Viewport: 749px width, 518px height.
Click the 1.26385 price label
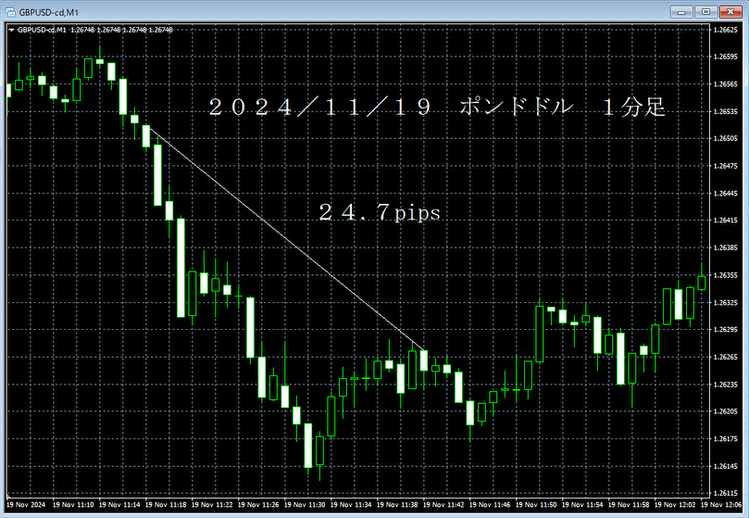coord(725,247)
